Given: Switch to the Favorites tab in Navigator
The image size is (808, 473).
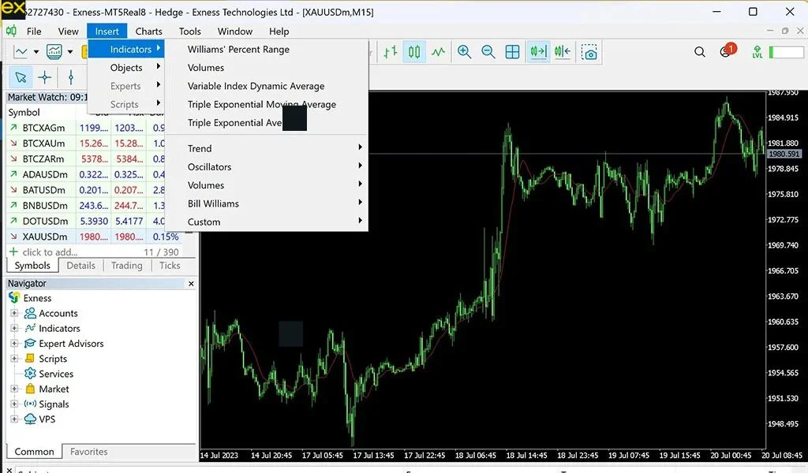Looking at the screenshot, I should 88,452.
